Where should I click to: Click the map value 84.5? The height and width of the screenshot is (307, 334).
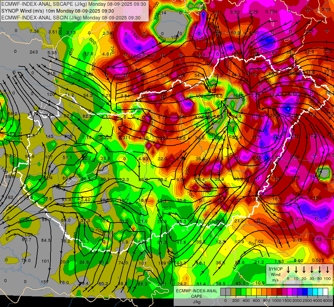point(46,240)
